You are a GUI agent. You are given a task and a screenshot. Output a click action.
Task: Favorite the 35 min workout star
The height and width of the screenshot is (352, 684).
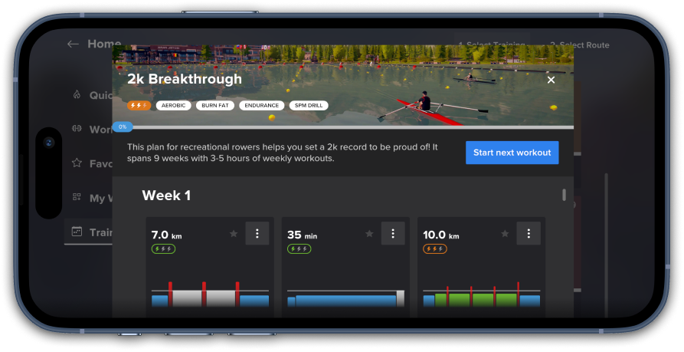click(369, 234)
